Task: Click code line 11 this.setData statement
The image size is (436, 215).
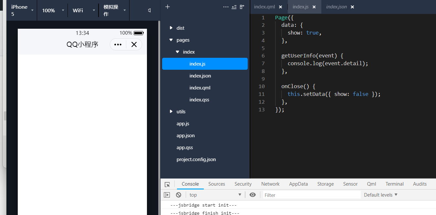Action: pos(334,94)
